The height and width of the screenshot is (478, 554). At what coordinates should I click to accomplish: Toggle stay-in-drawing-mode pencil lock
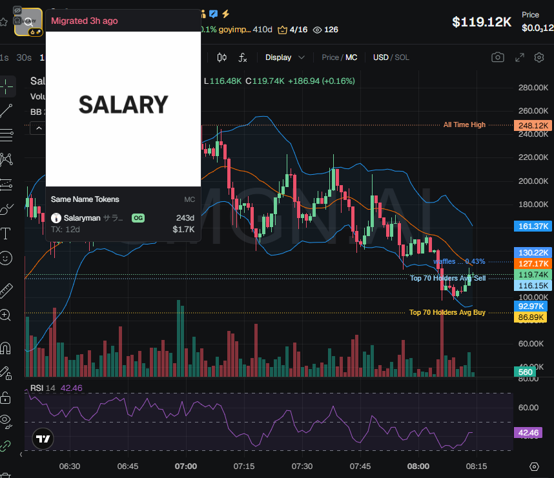[x=6, y=373]
